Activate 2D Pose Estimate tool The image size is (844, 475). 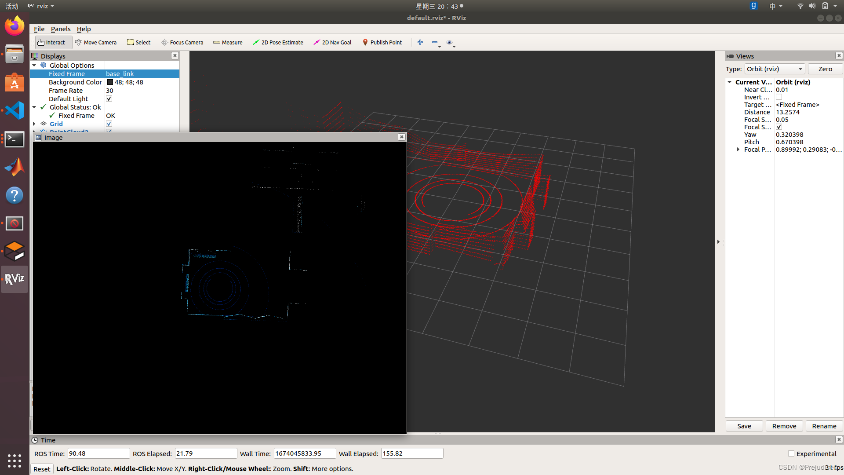[278, 42]
